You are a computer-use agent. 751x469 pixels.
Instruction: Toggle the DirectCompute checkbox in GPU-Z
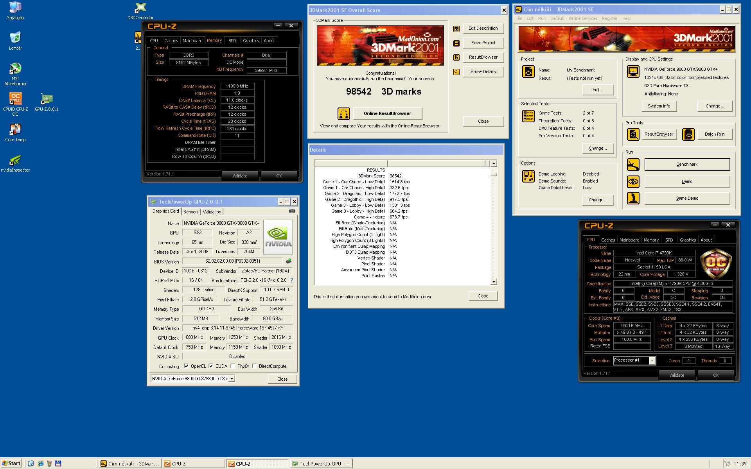[254, 366]
